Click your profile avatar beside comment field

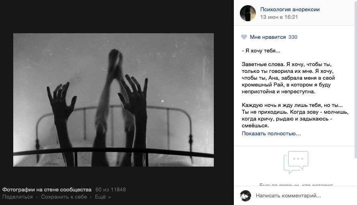tap(245, 196)
